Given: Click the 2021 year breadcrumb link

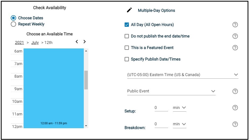Looking at the screenshot, I should click(x=19, y=43).
